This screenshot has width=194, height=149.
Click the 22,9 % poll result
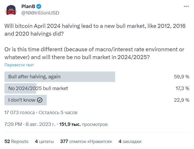coord(182,100)
